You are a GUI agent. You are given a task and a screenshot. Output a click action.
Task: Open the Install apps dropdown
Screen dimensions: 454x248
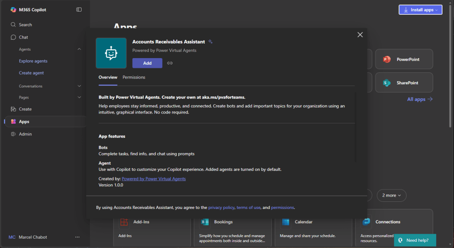(420, 10)
